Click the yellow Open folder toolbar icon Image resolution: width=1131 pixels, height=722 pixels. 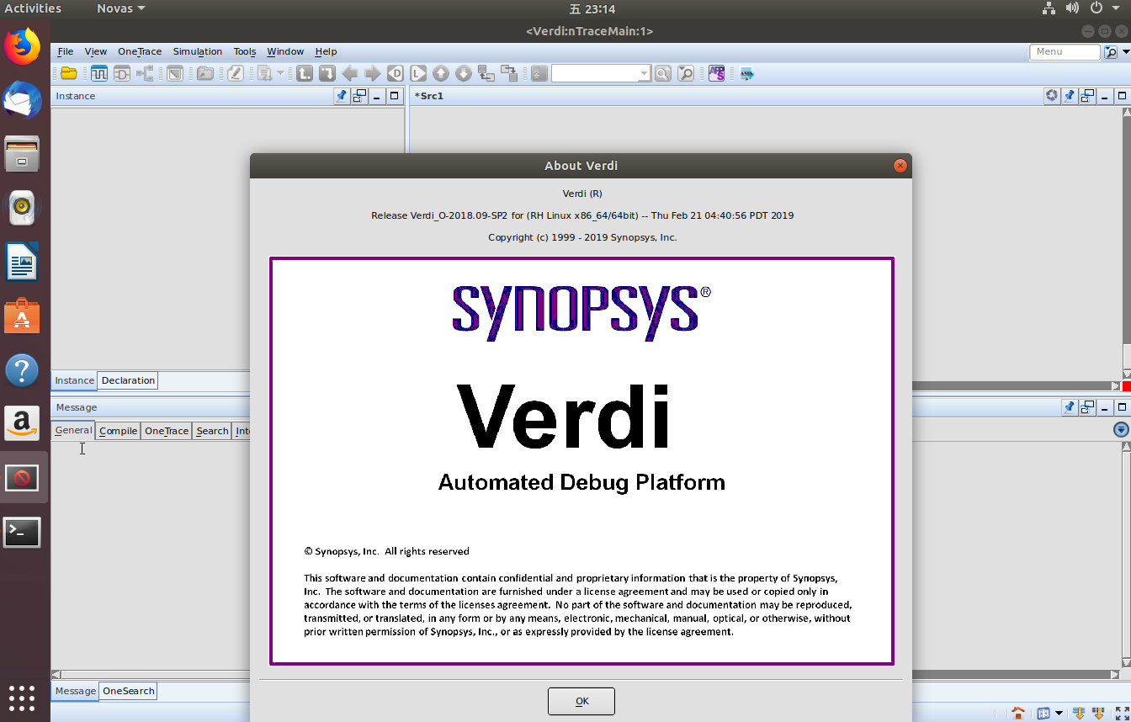(x=69, y=73)
